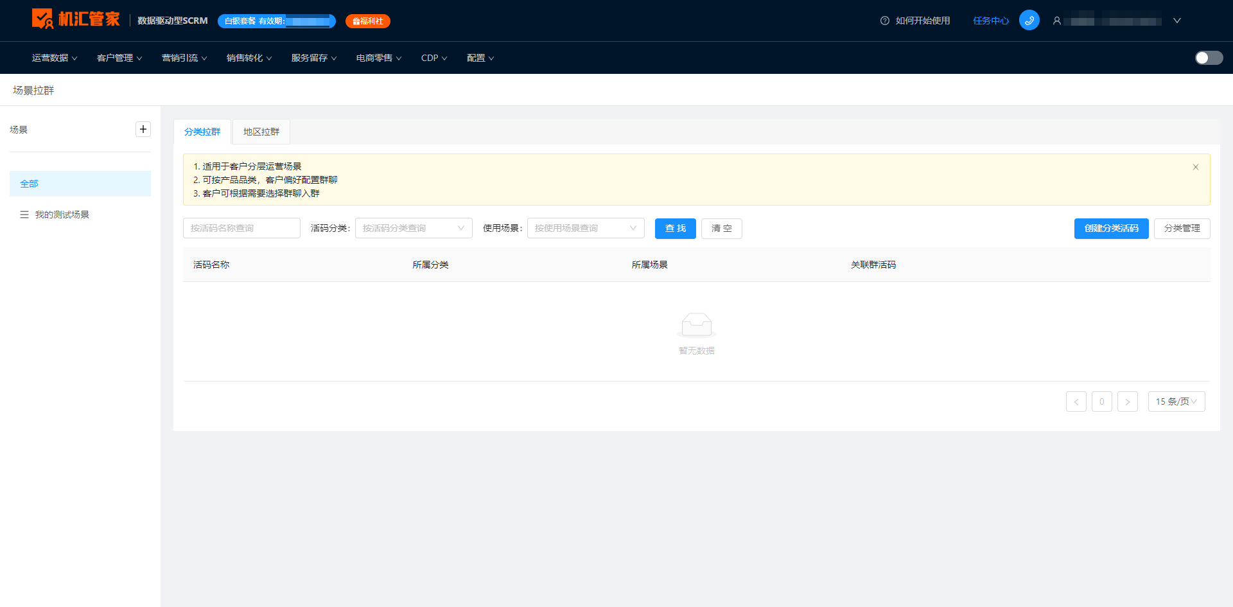Go to previous page arrow

pos(1076,401)
